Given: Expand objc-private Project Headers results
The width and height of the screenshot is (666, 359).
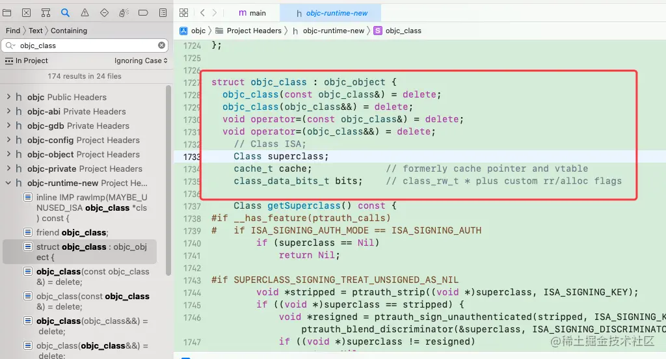Looking at the screenshot, I should pyautogui.click(x=8, y=168).
